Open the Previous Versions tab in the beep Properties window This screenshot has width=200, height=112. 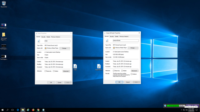(x=56, y=37)
